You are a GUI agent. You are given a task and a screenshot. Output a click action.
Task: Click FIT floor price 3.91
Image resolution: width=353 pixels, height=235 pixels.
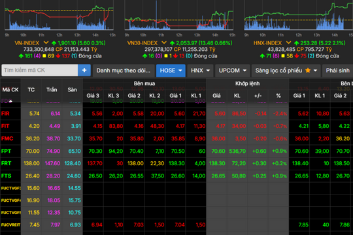click(76, 126)
